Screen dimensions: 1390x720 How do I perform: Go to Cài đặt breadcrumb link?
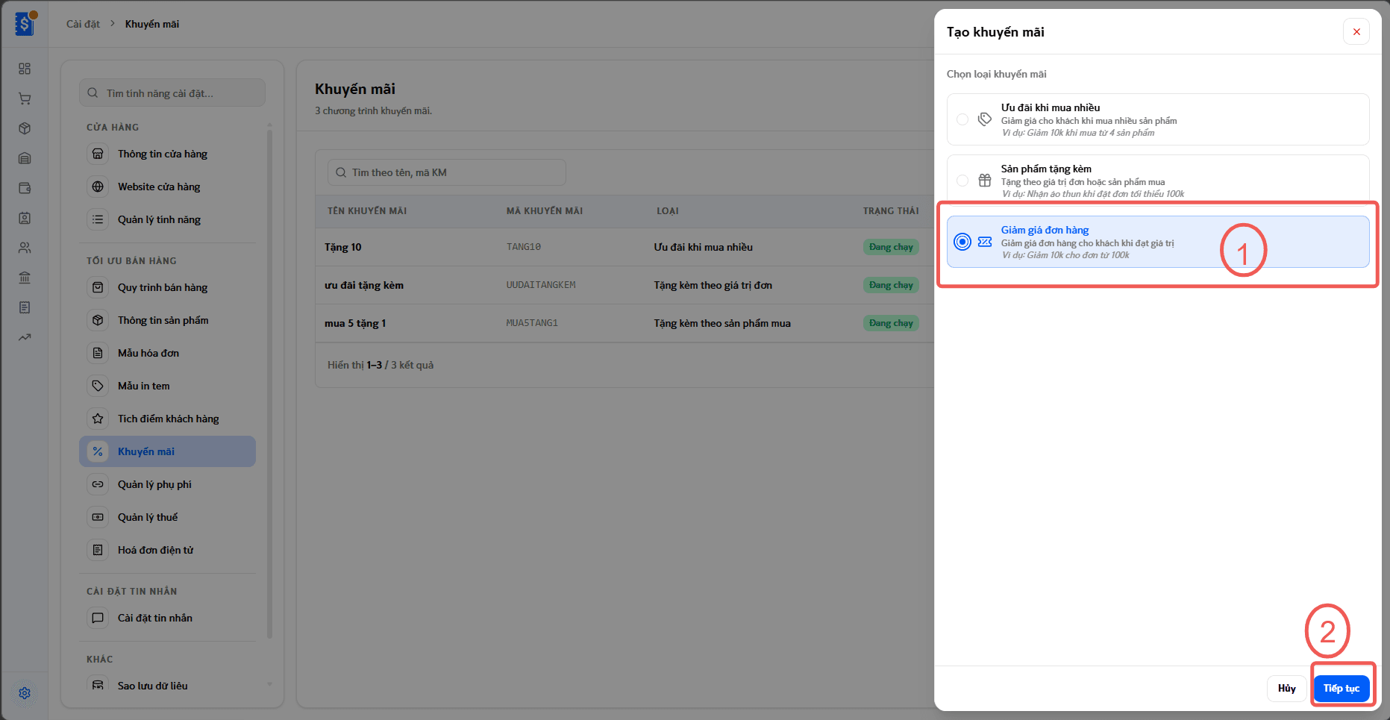tap(83, 24)
